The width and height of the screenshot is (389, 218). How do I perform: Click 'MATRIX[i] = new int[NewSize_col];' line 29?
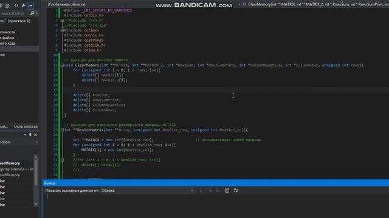pyautogui.click(x=117, y=150)
